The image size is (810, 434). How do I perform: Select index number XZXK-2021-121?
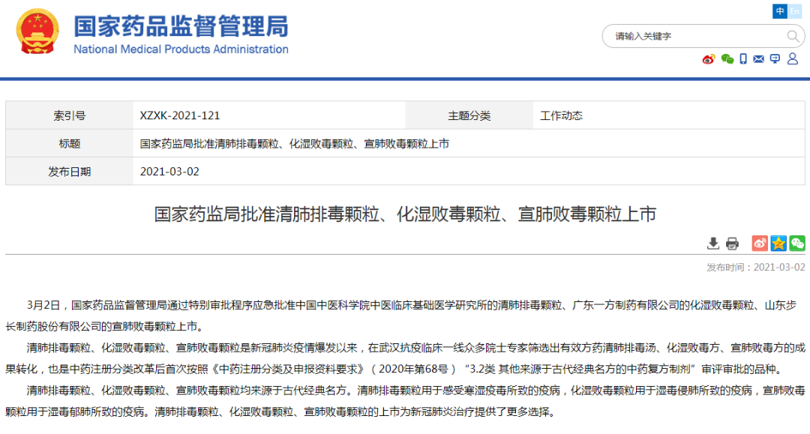point(180,115)
